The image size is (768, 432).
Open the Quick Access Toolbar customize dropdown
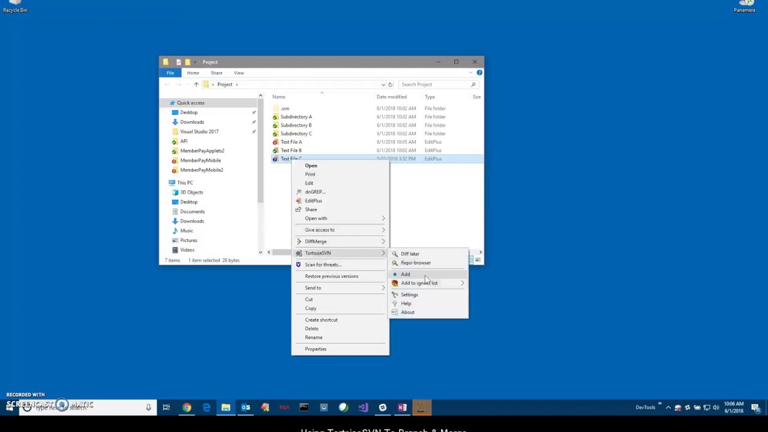pos(194,62)
